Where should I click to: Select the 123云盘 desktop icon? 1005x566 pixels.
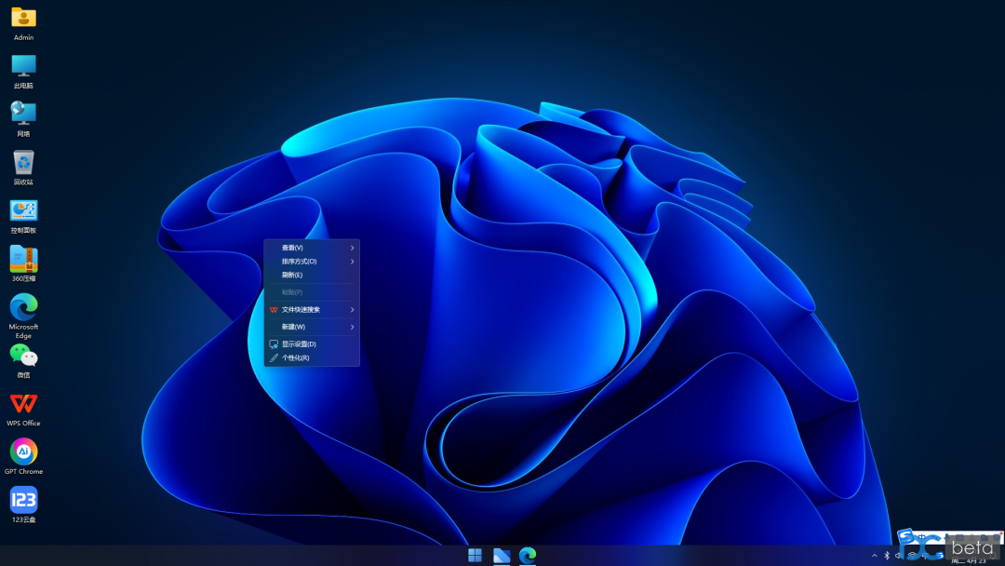point(23,505)
